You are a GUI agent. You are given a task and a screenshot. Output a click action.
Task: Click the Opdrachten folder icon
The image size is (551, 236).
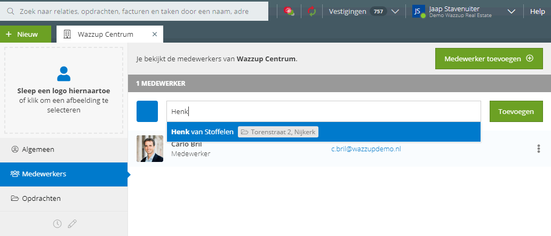click(x=15, y=198)
